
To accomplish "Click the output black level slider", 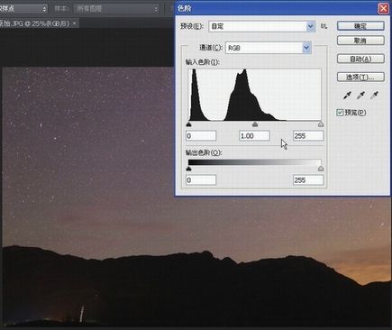I will coord(188,169).
